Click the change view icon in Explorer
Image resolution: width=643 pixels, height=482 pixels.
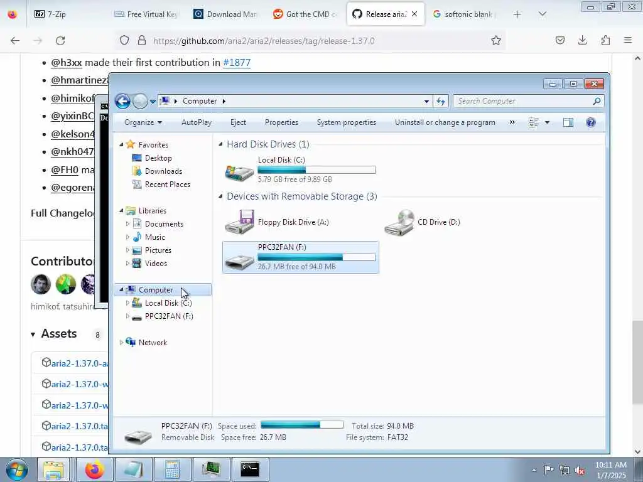point(534,122)
